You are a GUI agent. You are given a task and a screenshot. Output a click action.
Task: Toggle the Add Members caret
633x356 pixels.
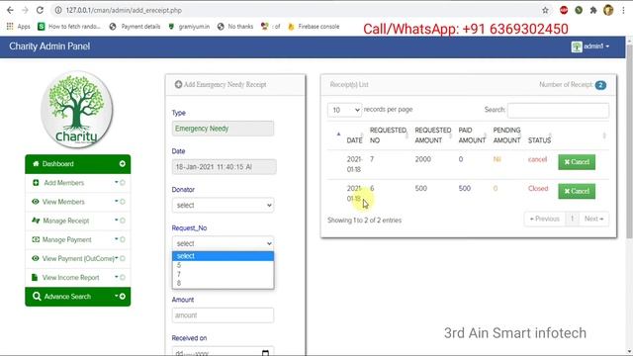click(x=117, y=182)
